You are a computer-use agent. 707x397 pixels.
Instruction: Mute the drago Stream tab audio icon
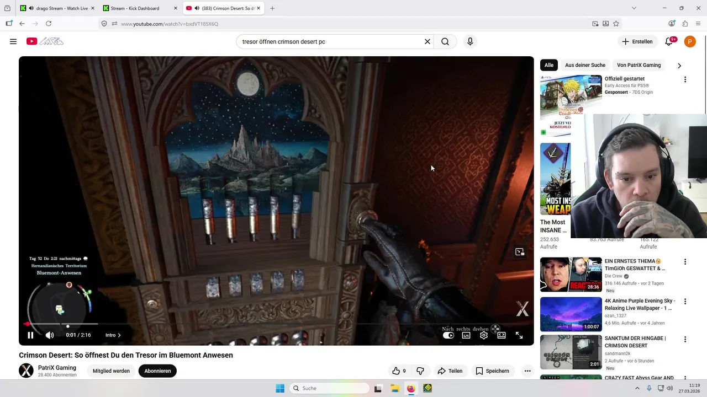31,8
